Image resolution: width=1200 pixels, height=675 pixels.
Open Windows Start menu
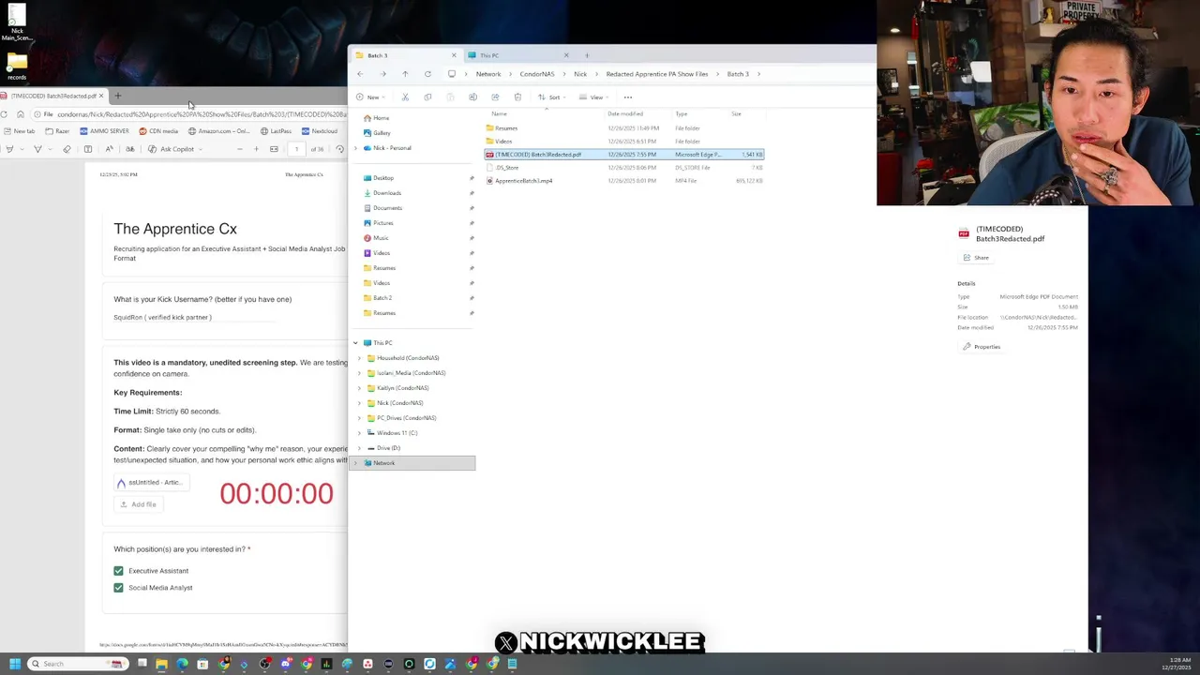(14, 664)
